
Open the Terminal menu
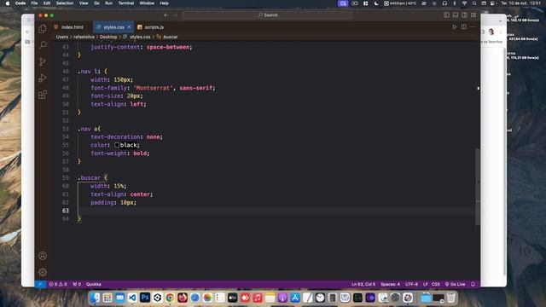[x=126, y=3]
